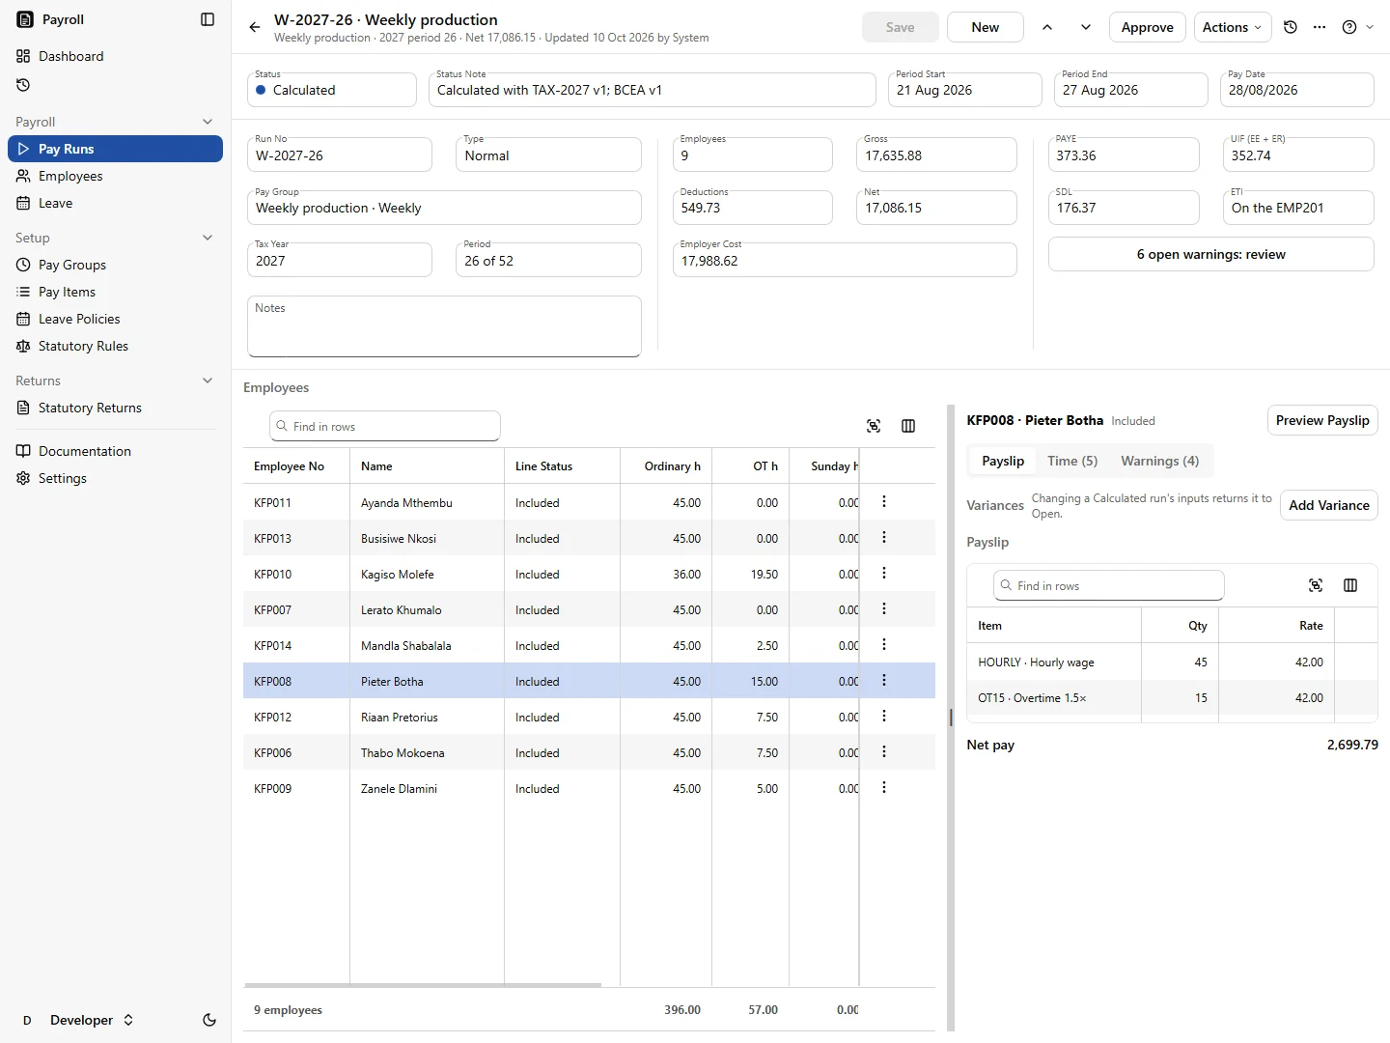Open the Pay Group field
The height and width of the screenshot is (1043, 1390).
pos(444,208)
